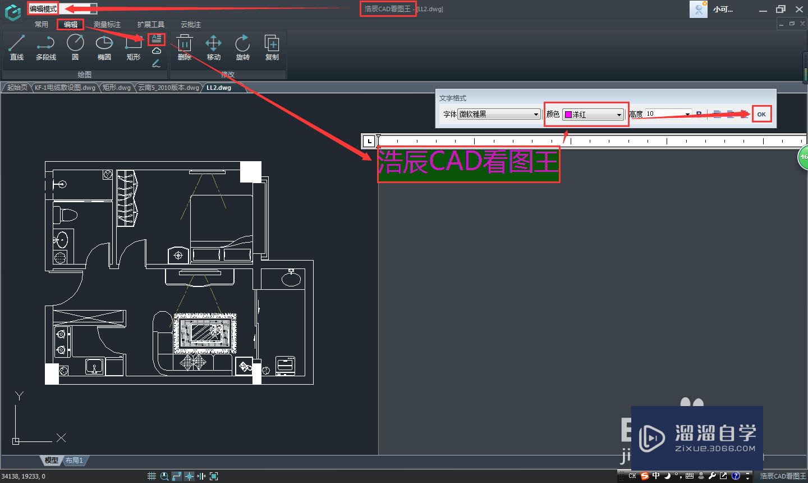Switch to LL2.dwg document tab
Viewport: 808px width, 483px height.
(x=219, y=88)
